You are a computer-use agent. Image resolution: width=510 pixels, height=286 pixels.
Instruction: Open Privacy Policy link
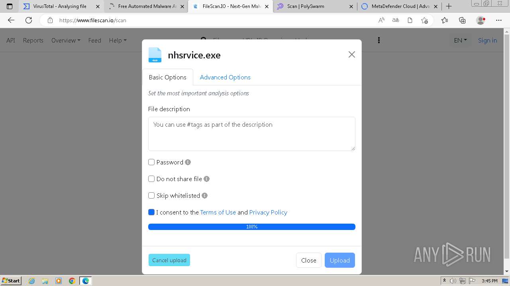(268, 212)
